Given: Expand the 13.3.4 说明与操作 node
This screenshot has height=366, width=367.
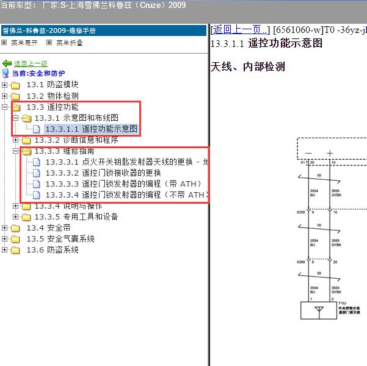Looking at the screenshot, I should tap(15, 206).
